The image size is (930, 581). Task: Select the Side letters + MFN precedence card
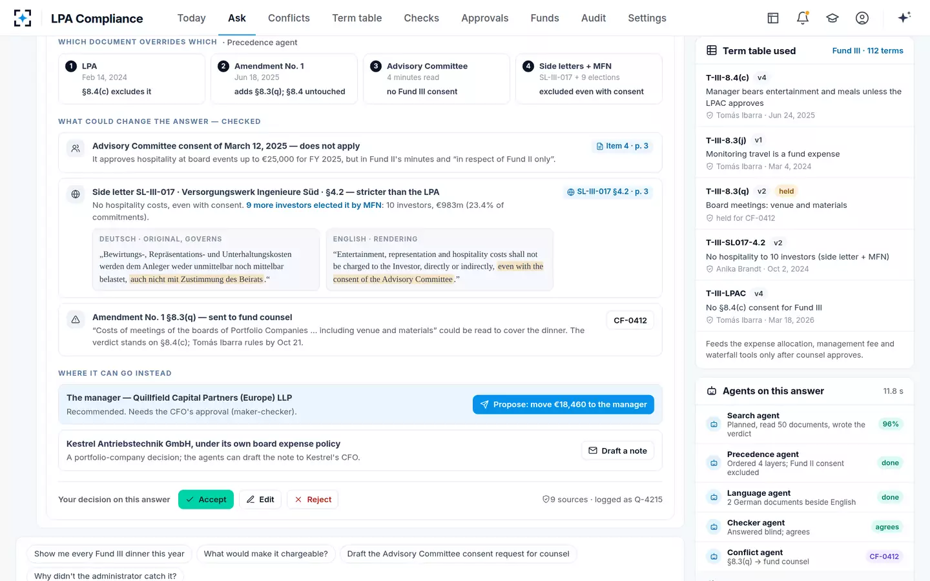point(589,79)
